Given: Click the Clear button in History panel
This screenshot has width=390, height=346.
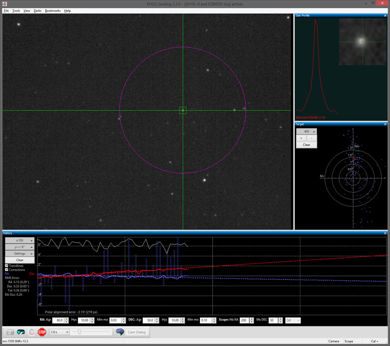Looking at the screenshot, I should click(20, 260).
